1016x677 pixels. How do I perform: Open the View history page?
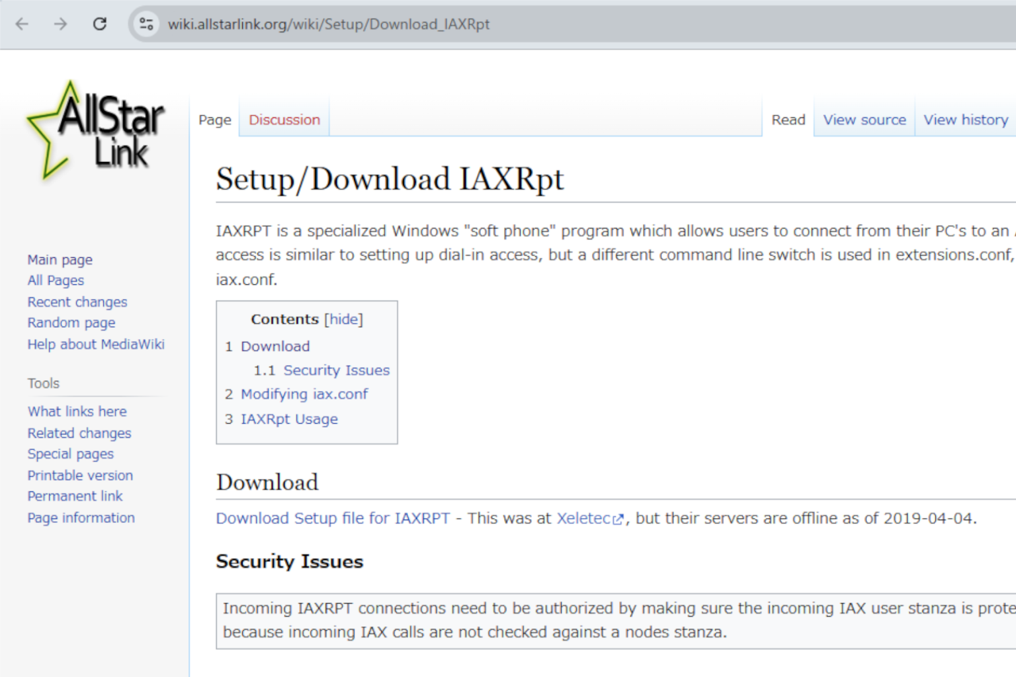point(966,120)
